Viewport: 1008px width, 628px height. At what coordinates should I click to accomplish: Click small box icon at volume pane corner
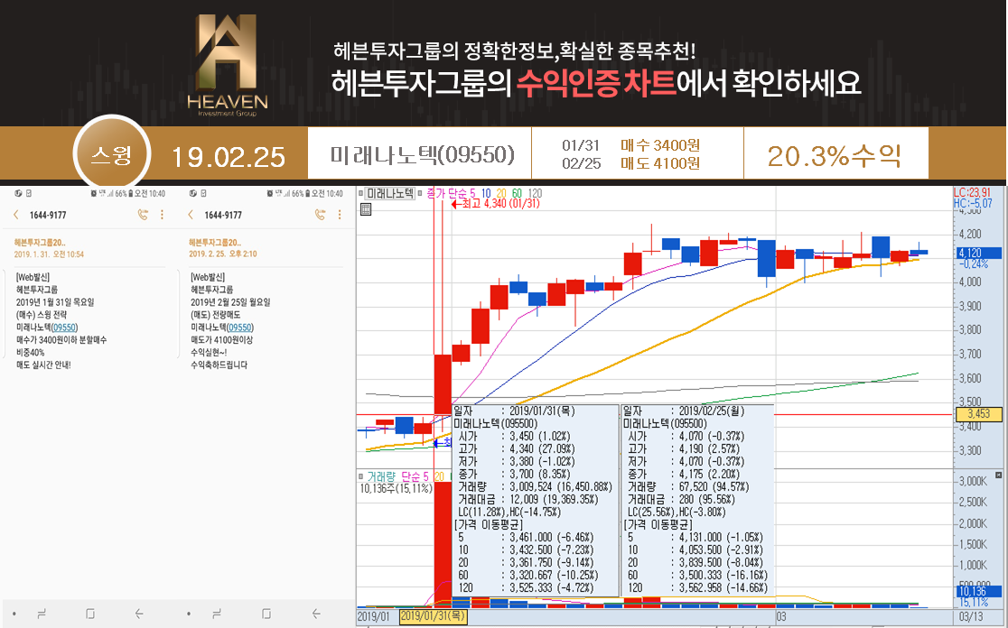click(x=998, y=476)
